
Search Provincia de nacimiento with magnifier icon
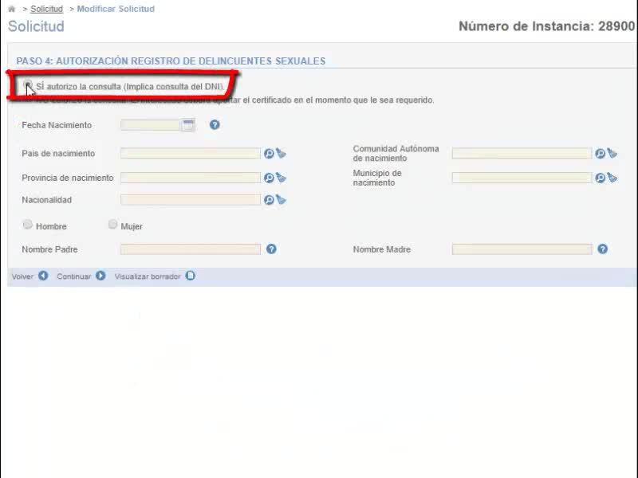(269, 178)
